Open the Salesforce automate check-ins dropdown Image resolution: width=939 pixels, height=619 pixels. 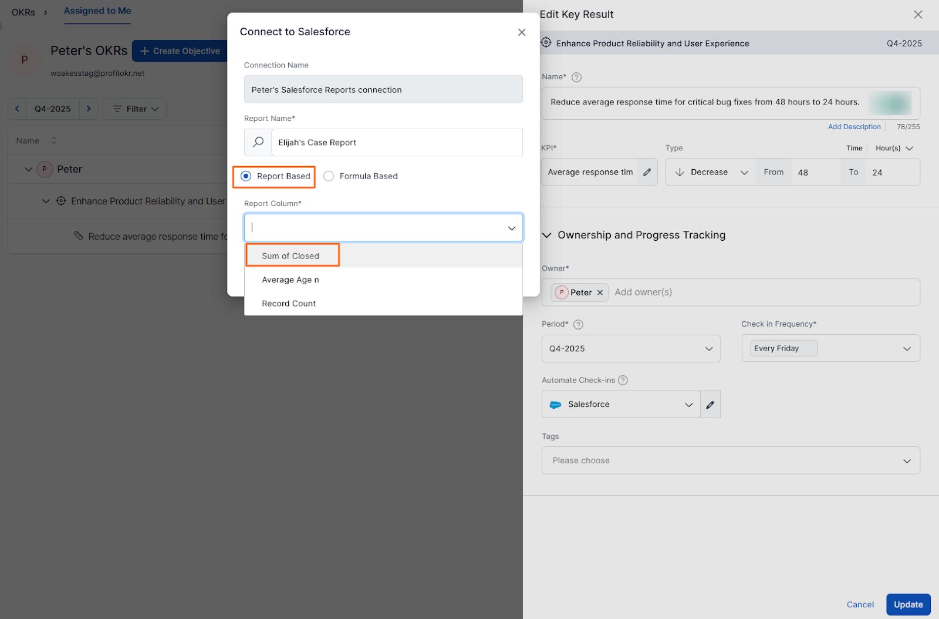coord(621,405)
